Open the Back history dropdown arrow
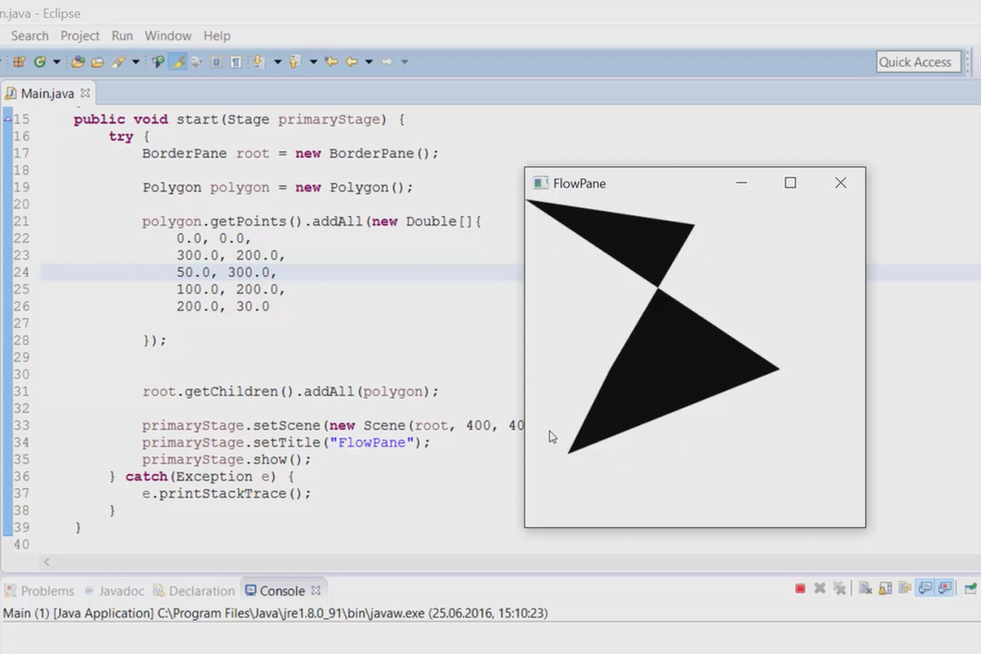This screenshot has width=981, height=654. click(369, 61)
